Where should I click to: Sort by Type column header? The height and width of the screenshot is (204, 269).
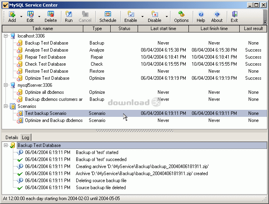97,29
